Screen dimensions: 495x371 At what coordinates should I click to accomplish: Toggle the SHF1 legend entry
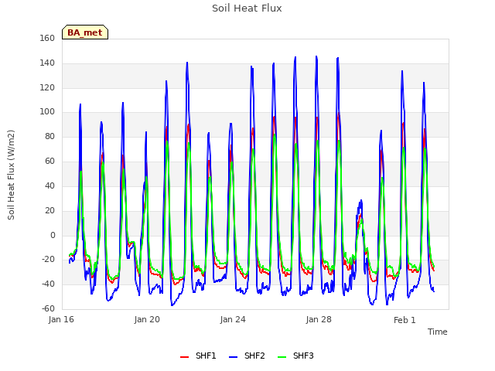click(x=198, y=356)
